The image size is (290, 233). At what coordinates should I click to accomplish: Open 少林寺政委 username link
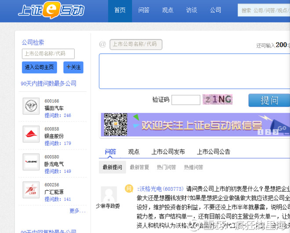pos(108,206)
